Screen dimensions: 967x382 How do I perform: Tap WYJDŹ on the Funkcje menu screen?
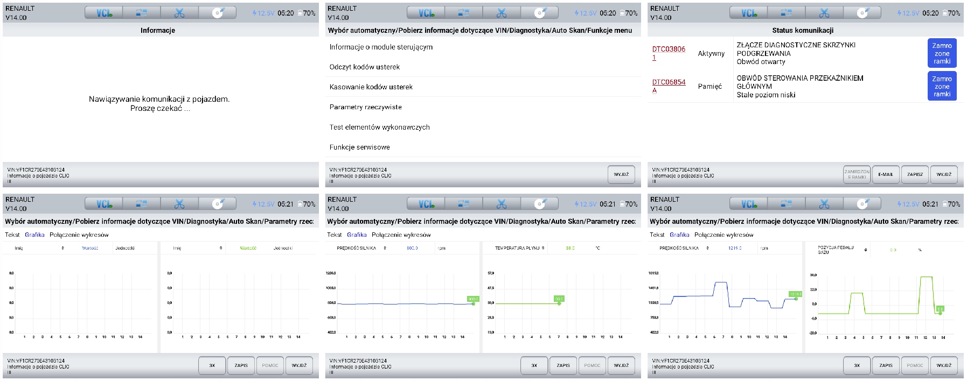pos(621,174)
